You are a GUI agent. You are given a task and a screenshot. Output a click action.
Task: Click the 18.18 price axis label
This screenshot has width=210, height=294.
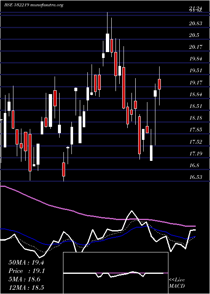tap(196, 118)
